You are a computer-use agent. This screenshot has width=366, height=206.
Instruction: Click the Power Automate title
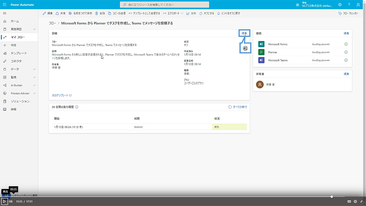point(22,5)
